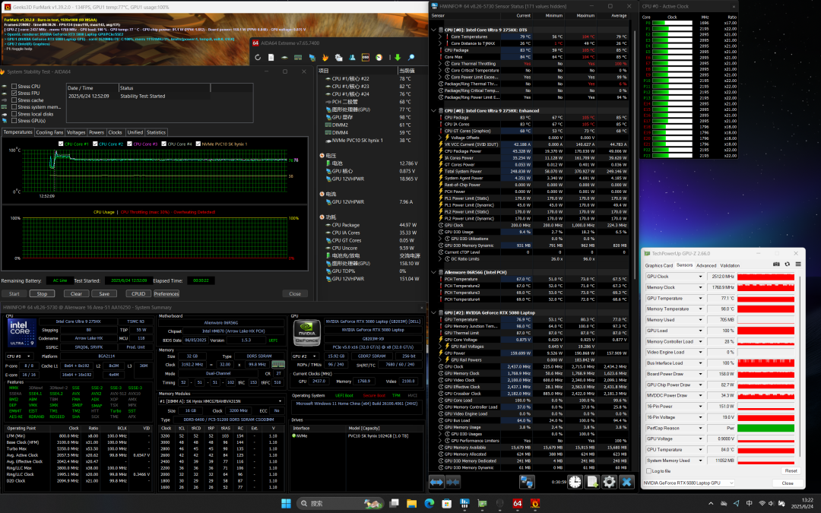Click GPU Temperature graph bar in GPU-Z
Image resolution: width=821 pixels, height=513 pixels.
point(766,299)
